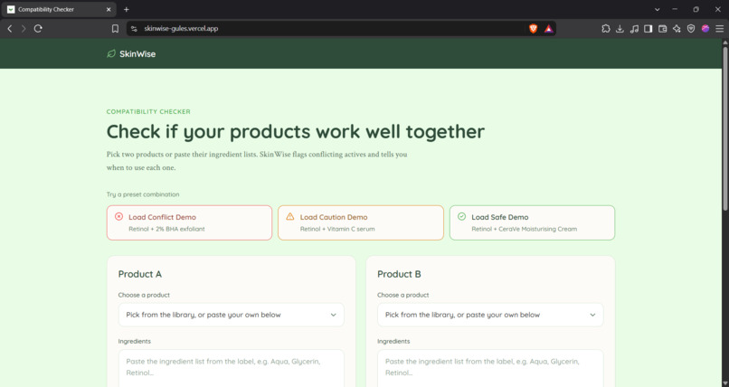Click the SkinWise brand name link

point(137,54)
